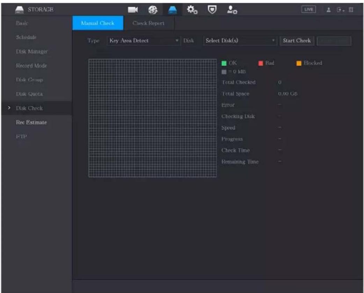Click the OK legend text

pyautogui.click(x=233, y=63)
